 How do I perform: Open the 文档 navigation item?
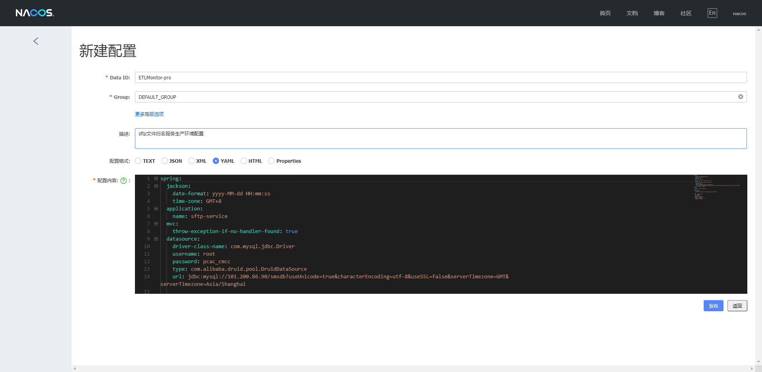(x=632, y=13)
